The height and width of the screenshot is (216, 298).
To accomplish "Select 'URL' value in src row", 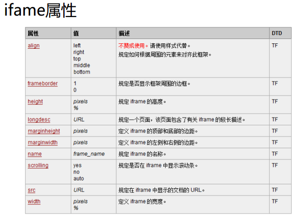I will [x=79, y=190].
